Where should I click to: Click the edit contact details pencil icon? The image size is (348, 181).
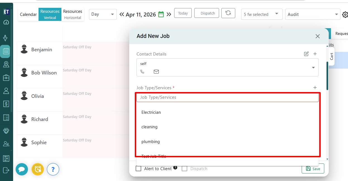click(x=306, y=54)
